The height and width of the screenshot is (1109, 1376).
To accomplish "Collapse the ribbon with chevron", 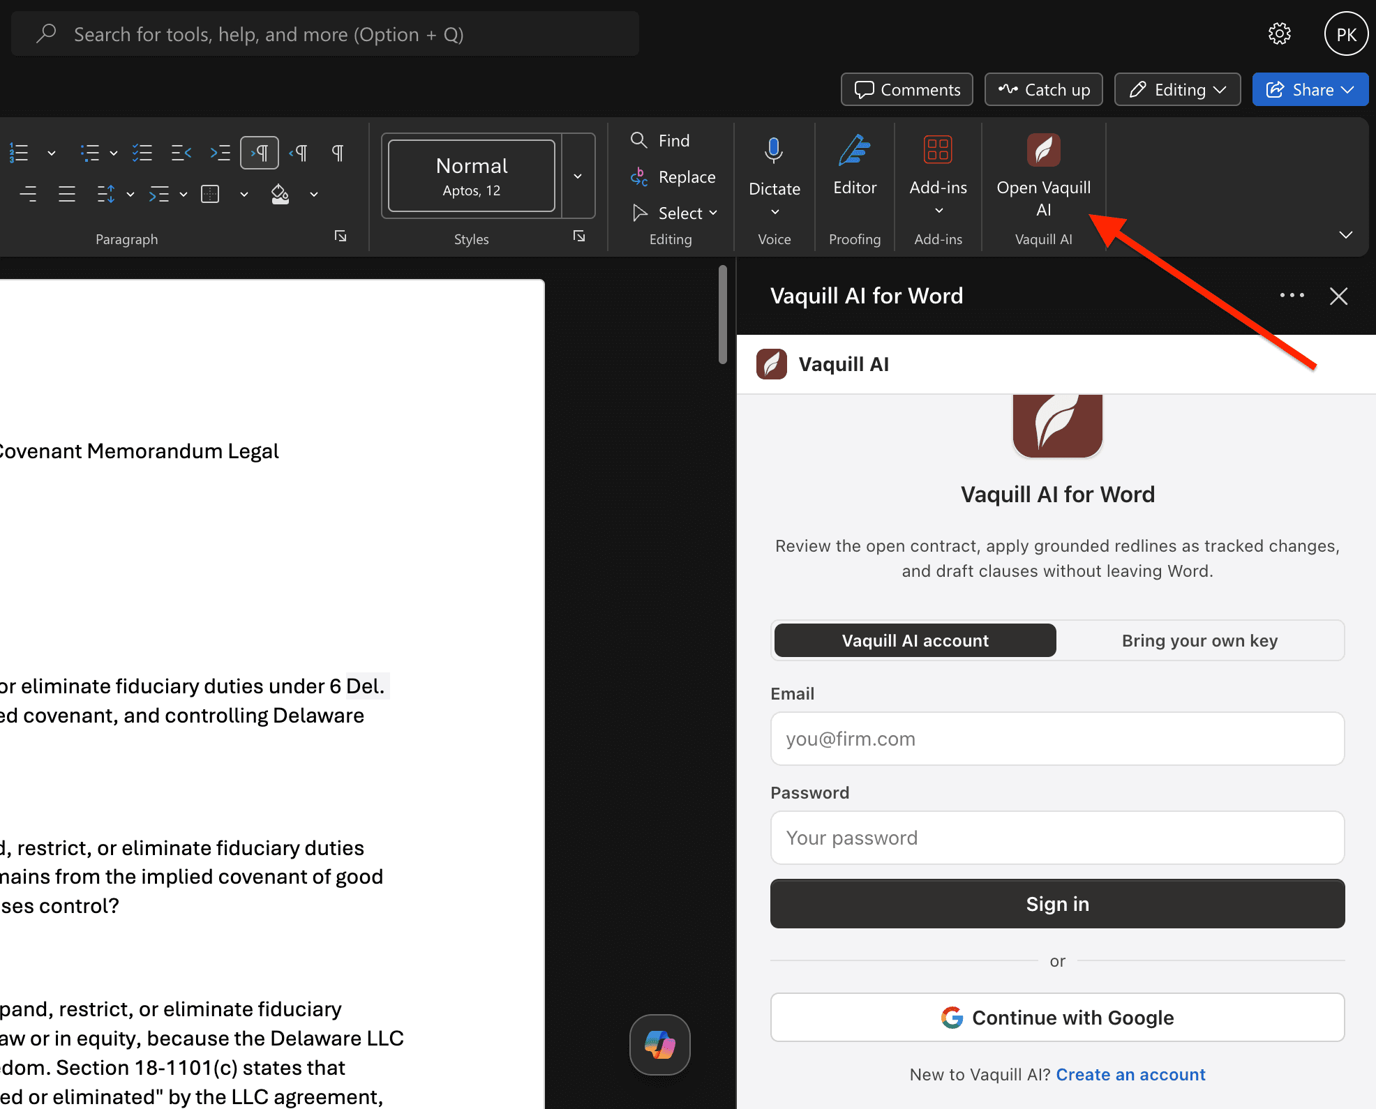I will pyautogui.click(x=1346, y=235).
